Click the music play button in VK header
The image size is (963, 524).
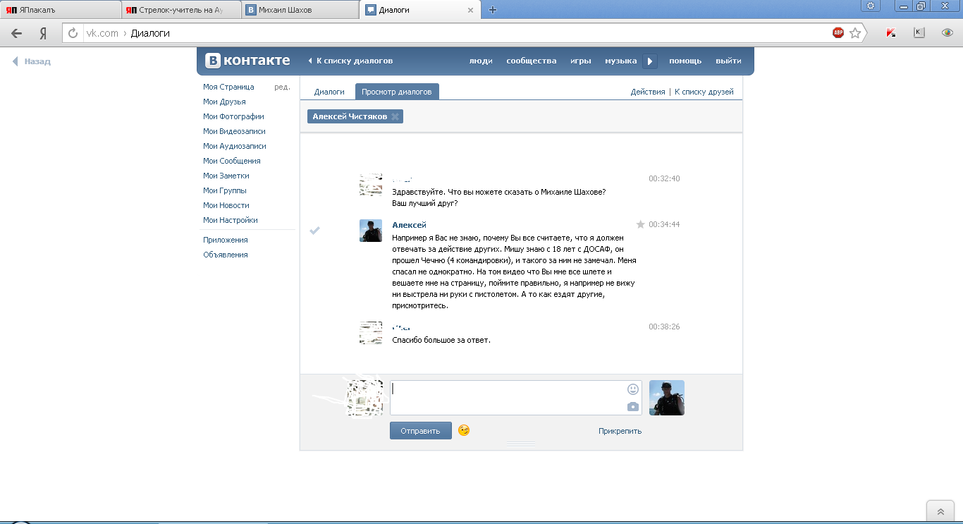pyautogui.click(x=650, y=61)
